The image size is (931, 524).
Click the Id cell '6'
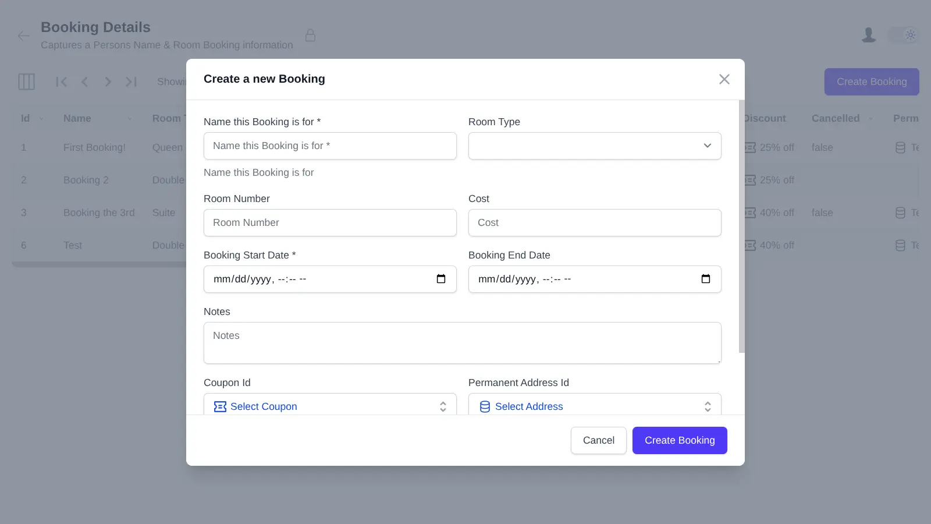coord(24,246)
